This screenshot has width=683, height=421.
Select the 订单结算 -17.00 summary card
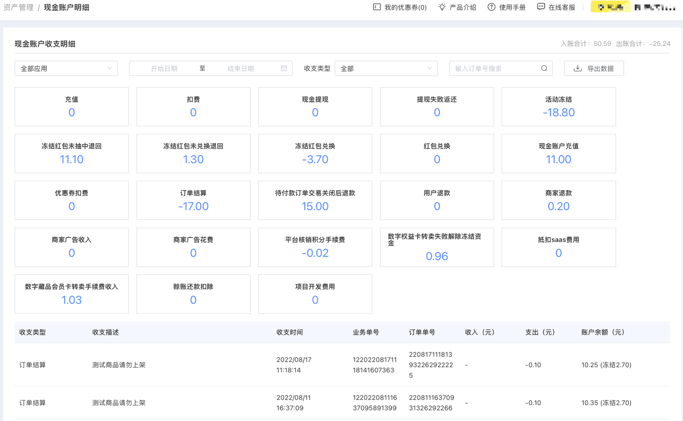[193, 200]
